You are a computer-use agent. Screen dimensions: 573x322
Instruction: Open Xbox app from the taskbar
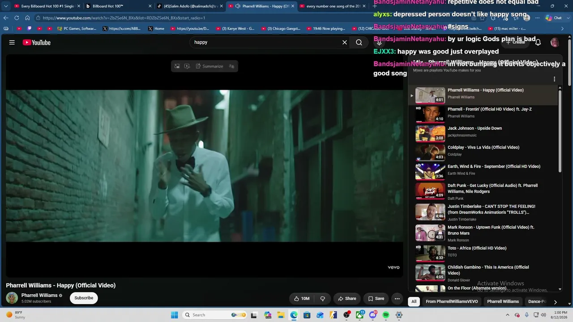coord(359,315)
